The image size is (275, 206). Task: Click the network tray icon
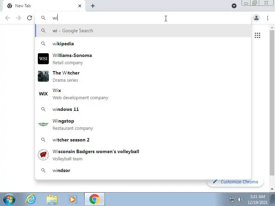tap(232, 199)
